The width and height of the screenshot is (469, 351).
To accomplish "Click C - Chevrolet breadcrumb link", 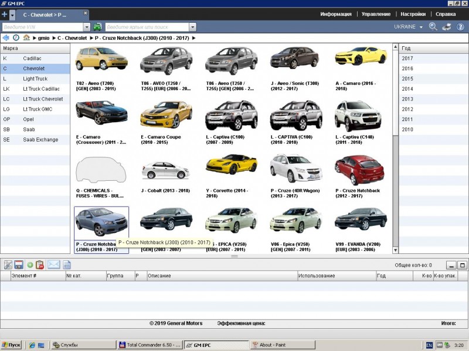I will (x=72, y=38).
